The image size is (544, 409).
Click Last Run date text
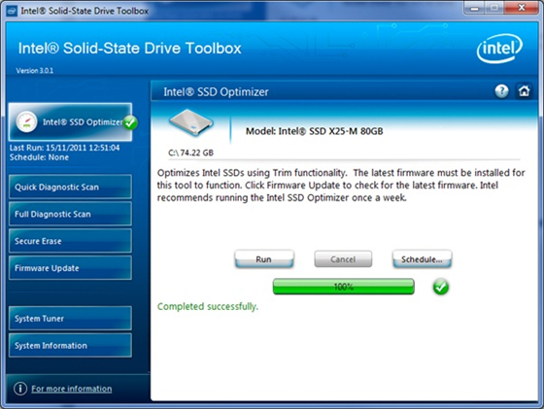(x=64, y=148)
